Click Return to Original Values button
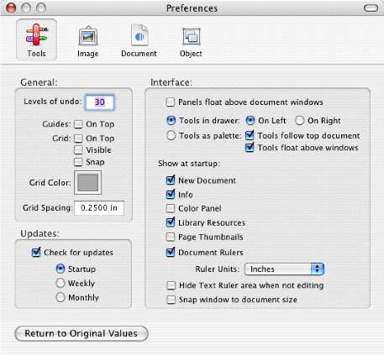The width and height of the screenshot is (384, 355). pyautogui.click(x=82, y=333)
